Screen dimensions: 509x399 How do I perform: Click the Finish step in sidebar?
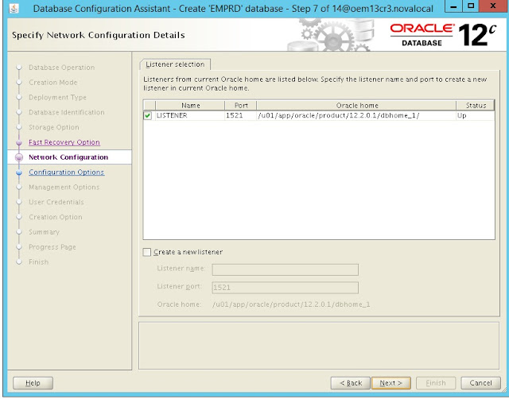pos(38,262)
